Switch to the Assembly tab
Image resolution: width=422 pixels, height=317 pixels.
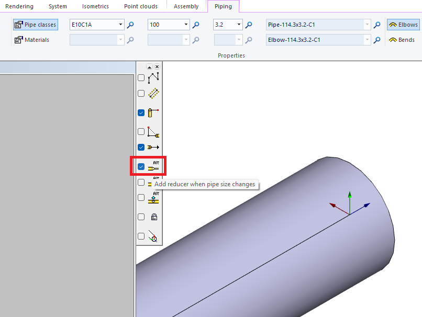pos(186,6)
